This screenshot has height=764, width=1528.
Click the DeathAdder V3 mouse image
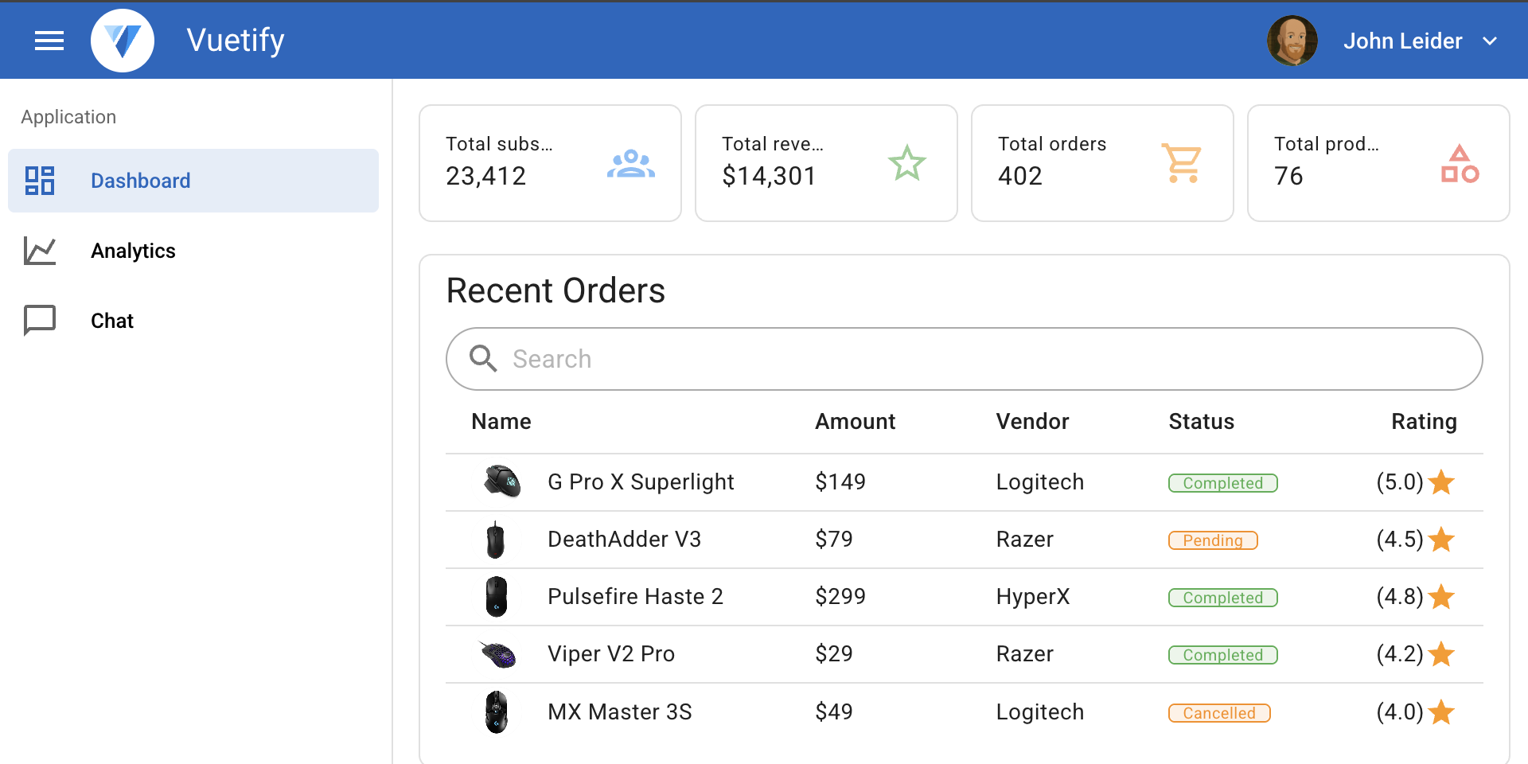[496, 540]
